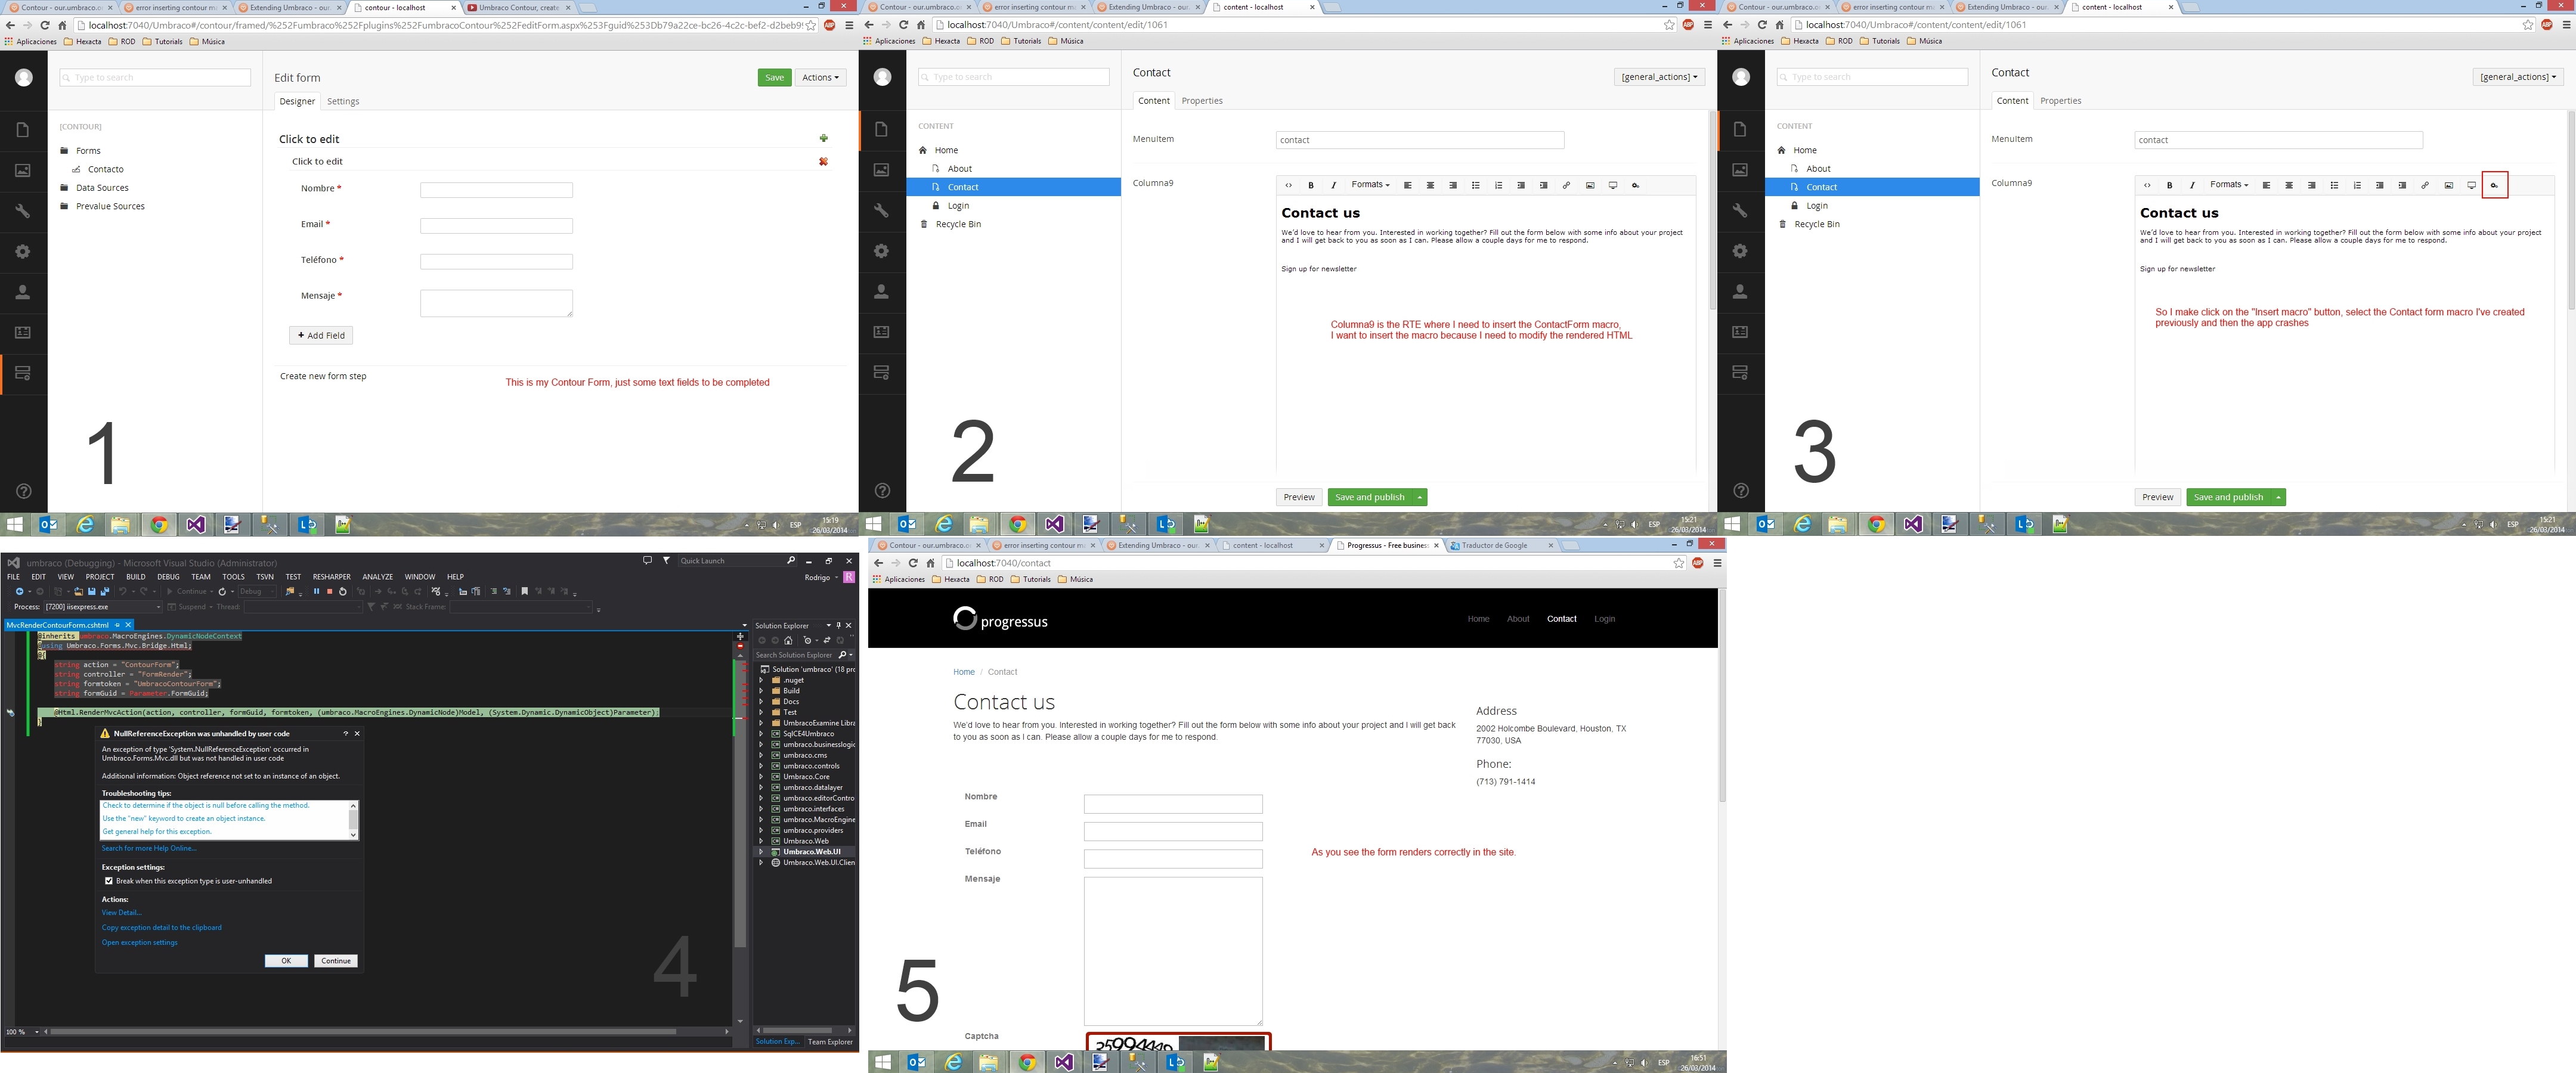This screenshot has height=1073, width=2576.
Task: Click the red-outlined Insert macro button
Action: pyautogui.click(x=2494, y=185)
